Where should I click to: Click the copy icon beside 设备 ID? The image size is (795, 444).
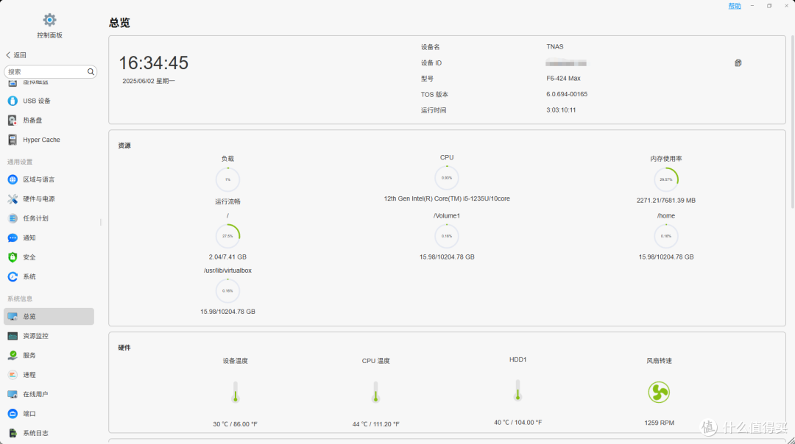pyautogui.click(x=738, y=62)
